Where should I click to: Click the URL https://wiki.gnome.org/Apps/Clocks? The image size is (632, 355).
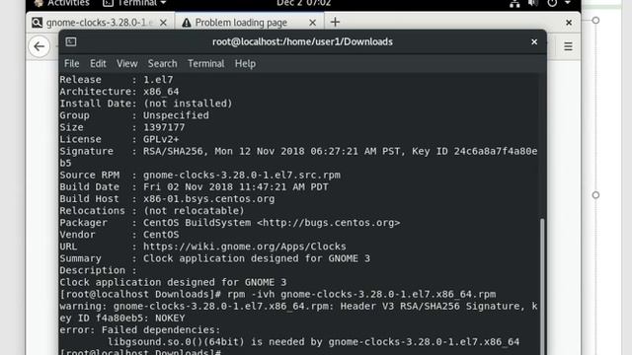coord(245,247)
